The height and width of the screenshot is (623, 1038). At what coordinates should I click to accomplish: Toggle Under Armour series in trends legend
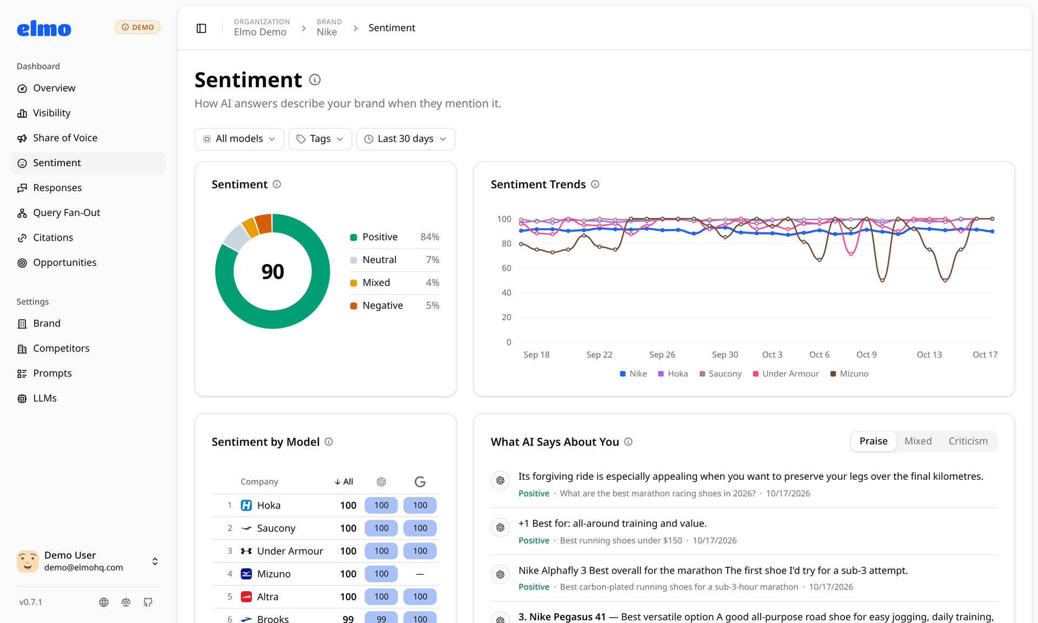pyautogui.click(x=786, y=374)
